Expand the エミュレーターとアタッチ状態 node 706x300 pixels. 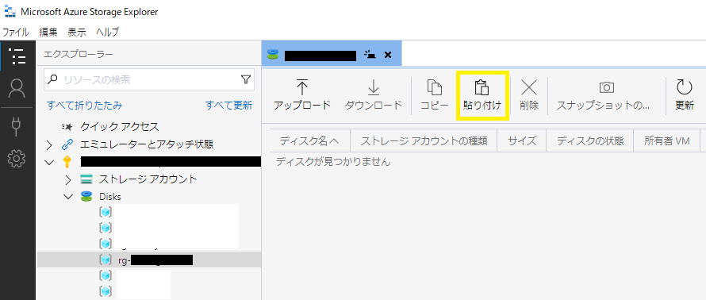(x=49, y=145)
